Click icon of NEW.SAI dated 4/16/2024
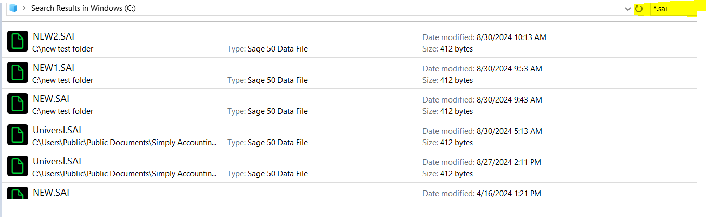Image resolution: width=706 pixels, height=217 pixels. pos(18,194)
